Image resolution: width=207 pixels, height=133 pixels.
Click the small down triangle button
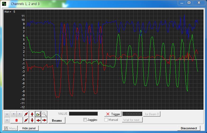[x=7, y=120]
